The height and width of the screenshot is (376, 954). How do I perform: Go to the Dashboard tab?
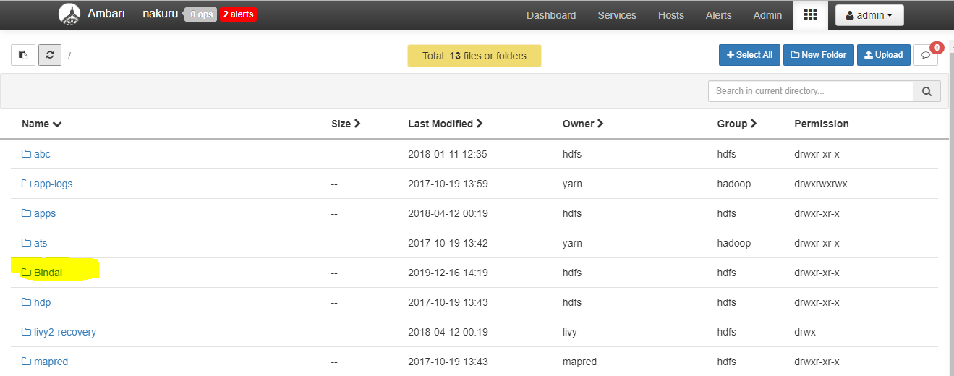(x=551, y=15)
